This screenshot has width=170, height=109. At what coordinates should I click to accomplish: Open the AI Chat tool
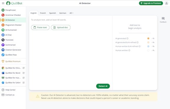[13, 35]
